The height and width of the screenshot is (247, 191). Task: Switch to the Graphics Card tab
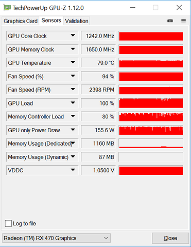point(21,21)
